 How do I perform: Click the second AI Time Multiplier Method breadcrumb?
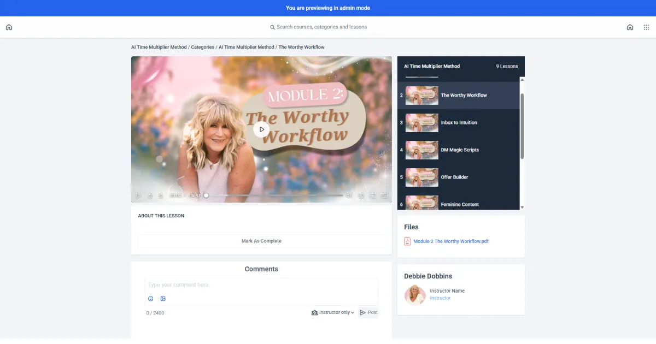[246, 48]
